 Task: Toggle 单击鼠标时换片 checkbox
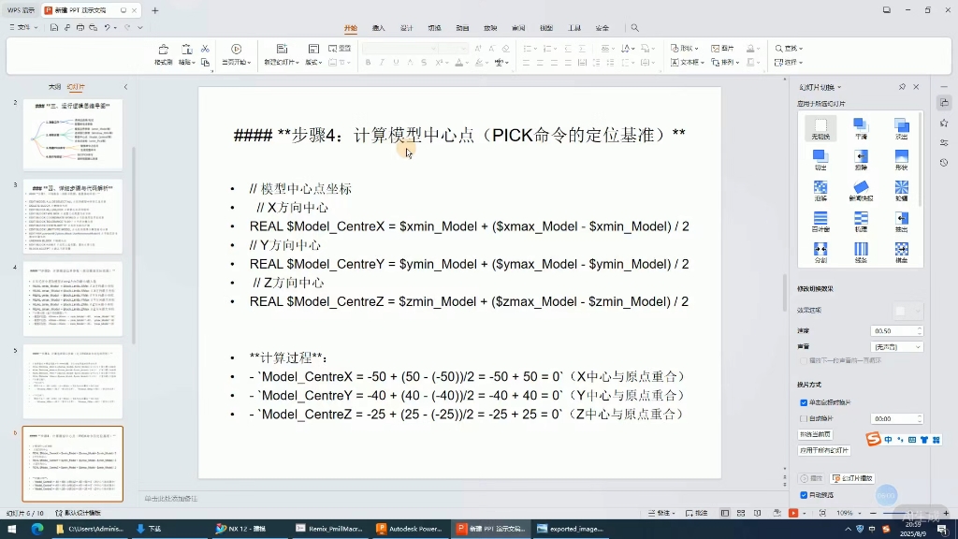coord(804,402)
